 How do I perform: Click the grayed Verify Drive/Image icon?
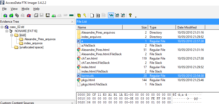pyautogui.click(x=65, y=15)
